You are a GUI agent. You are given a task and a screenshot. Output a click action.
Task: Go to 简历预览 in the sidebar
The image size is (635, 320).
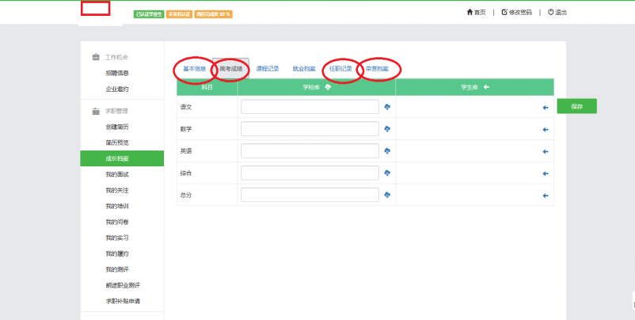[x=117, y=143]
